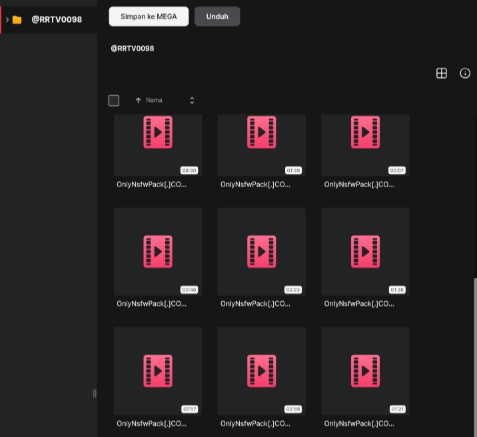This screenshot has width=477, height=437.
Task: Open the video icon with duration 00:46
Action: 158,252
